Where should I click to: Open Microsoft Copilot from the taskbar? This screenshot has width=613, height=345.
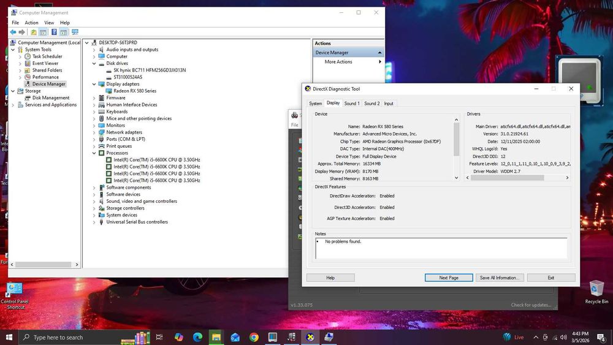(x=178, y=337)
